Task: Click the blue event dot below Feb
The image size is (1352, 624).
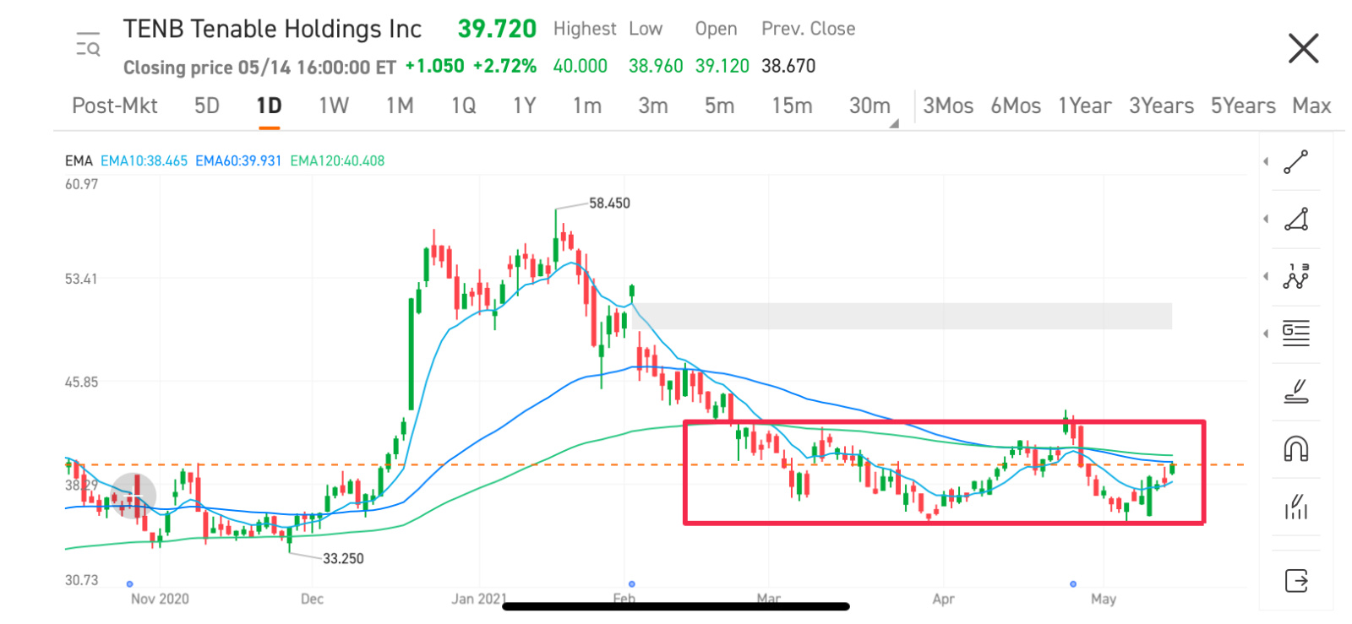Action: coord(632,584)
